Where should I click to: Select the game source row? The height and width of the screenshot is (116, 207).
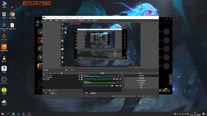click(63, 79)
